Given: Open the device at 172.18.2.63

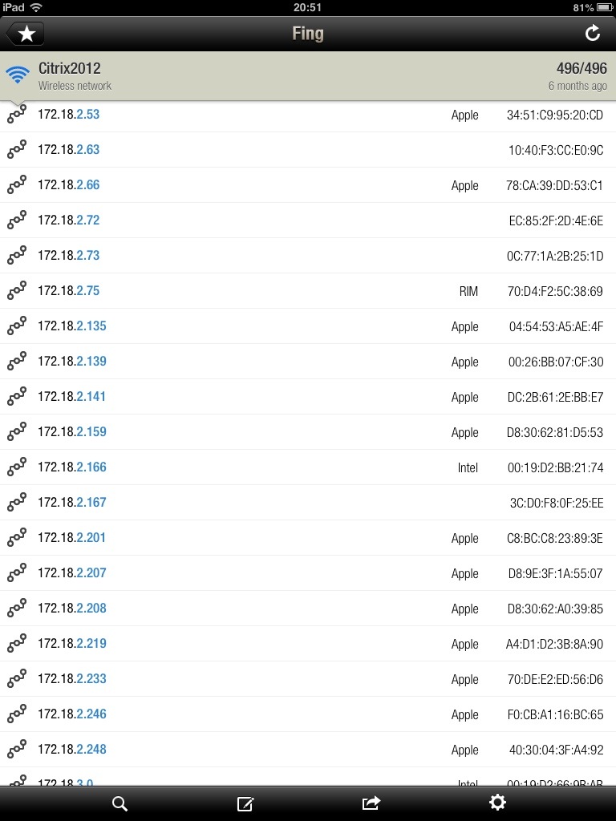Looking at the screenshot, I should [308, 150].
